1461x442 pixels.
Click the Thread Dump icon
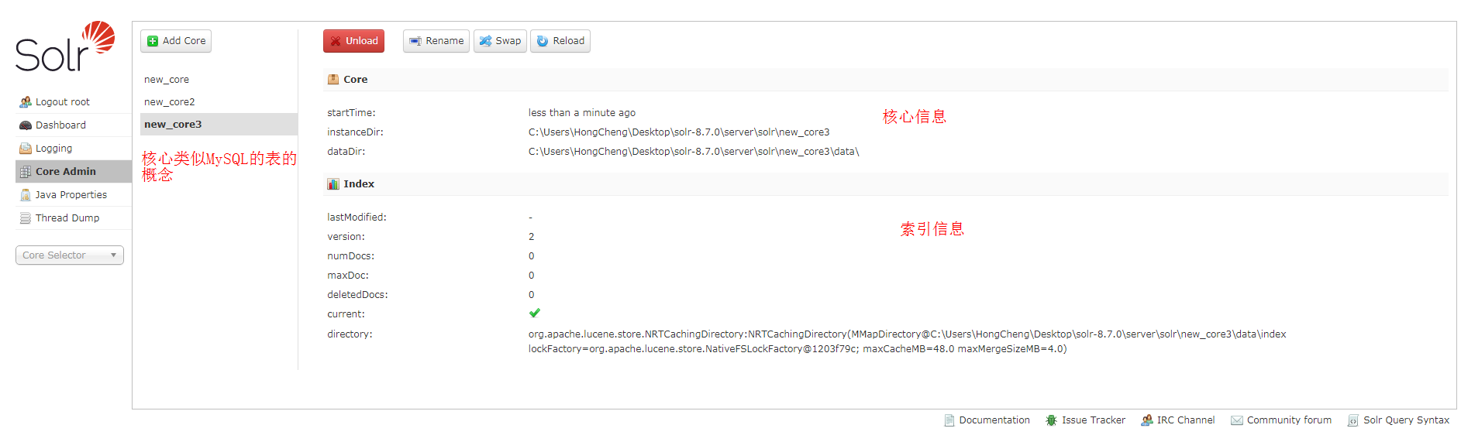tap(26, 218)
